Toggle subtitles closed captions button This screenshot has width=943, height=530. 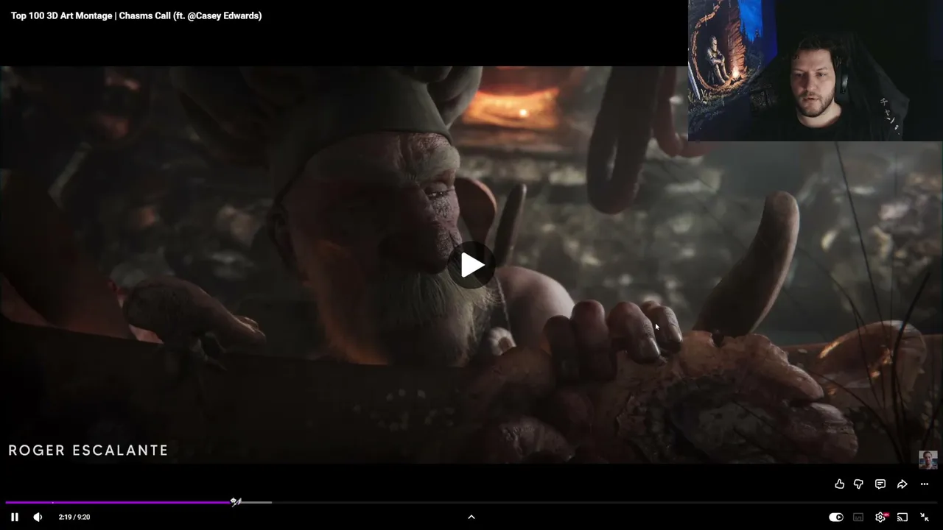858,517
